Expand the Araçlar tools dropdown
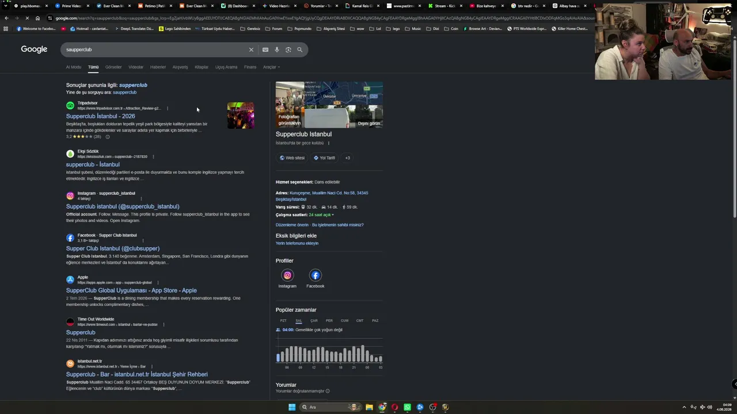The height and width of the screenshot is (414, 737). point(271,67)
